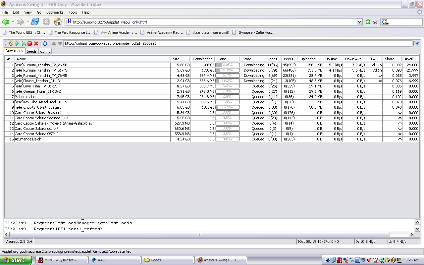Click the Rurouni_Kenshin_TV_26-50 progress bar
This screenshot has height=265, width=424.
point(227,65)
